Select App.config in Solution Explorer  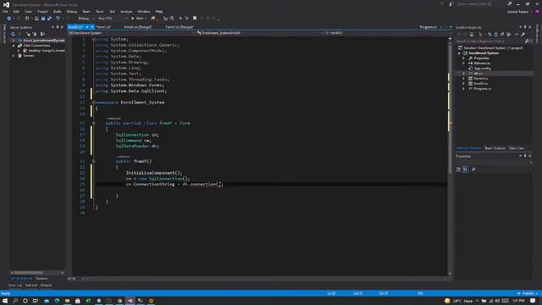(482, 69)
